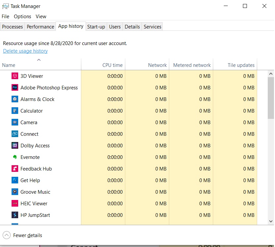
Task: Collapse view with Fewer details arrow
Action: (7, 235)
